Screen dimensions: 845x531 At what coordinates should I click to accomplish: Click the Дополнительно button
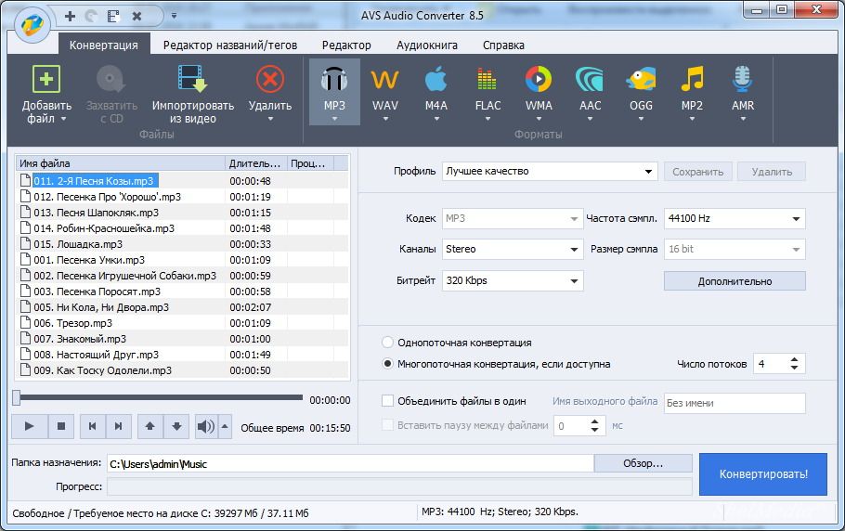[x=734, y=281]
